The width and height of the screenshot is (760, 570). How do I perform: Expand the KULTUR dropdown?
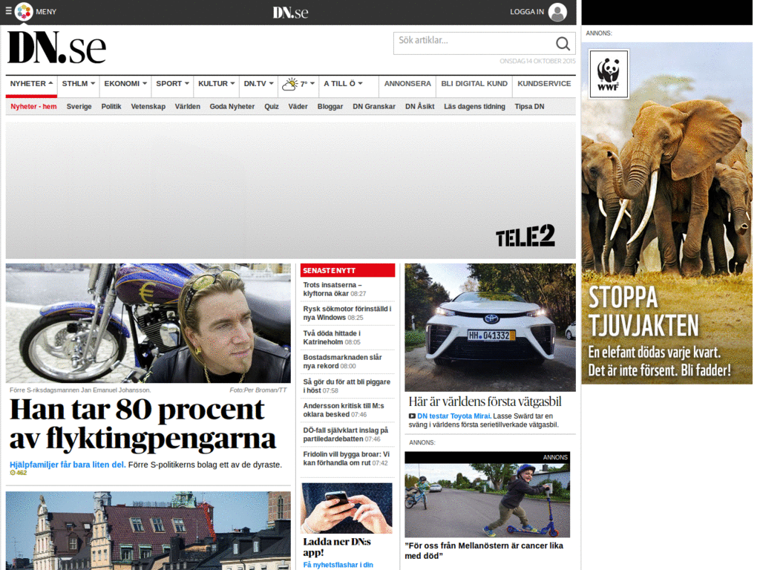coord(216,83)
